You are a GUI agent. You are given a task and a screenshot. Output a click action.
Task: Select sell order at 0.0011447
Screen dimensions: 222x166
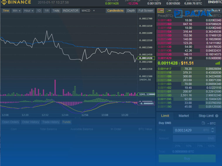[189, 43]
